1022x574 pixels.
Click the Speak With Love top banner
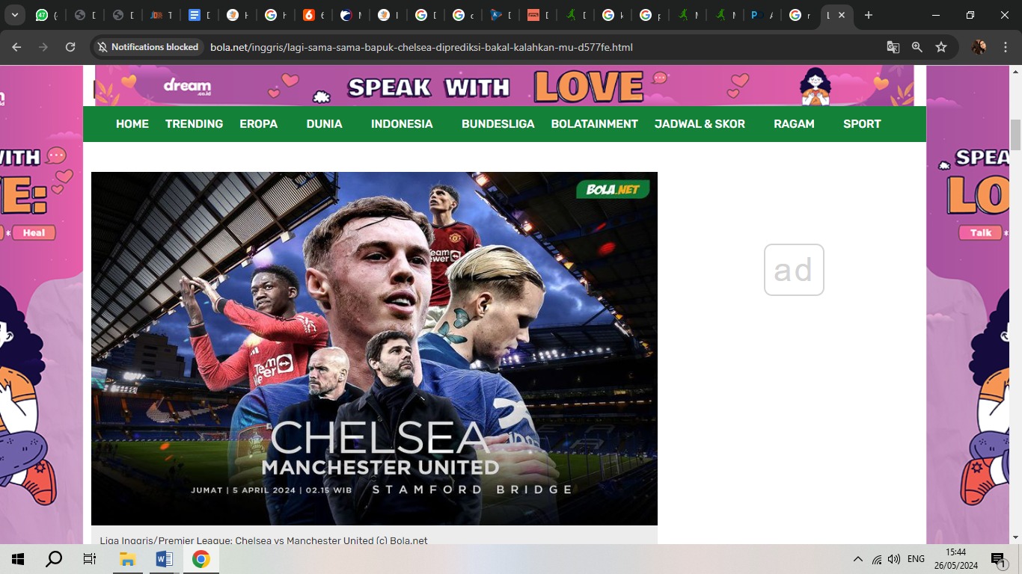pos(504,86)
